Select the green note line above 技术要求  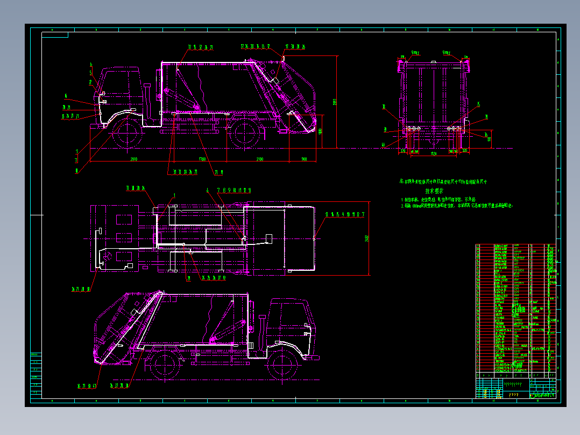coord(443,182)
